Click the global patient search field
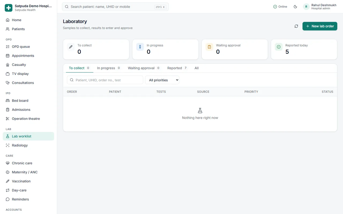The height and width of the screenshot is (214, 343). (x=115, y=7)
